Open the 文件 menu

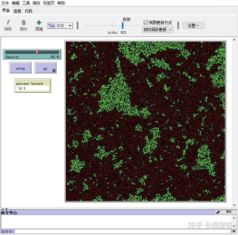coord(5,3)
